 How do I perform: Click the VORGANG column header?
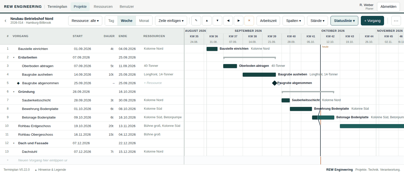click(20, 36)
